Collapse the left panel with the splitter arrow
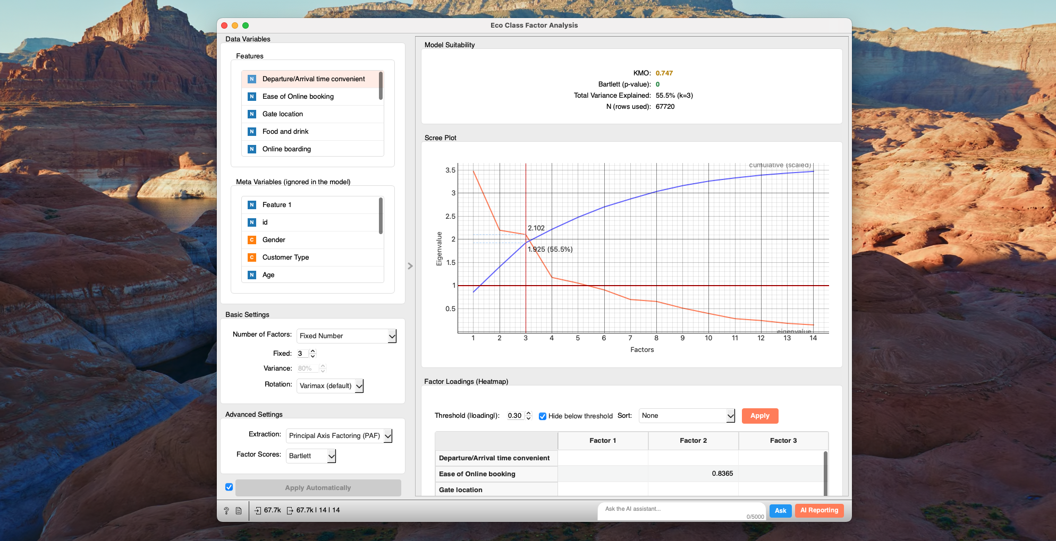The image size is (1056, 541). pyautogui.click(x=410, y=266)
